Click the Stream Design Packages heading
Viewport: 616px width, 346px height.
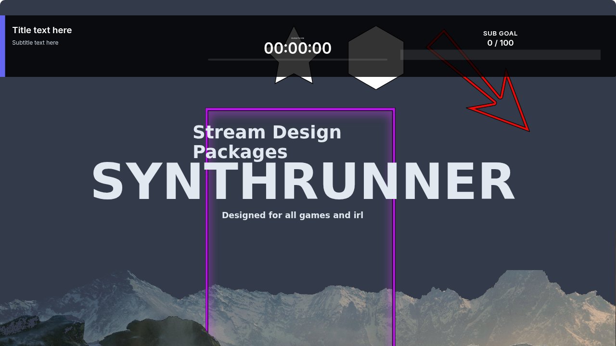click(x=268, y=142)
